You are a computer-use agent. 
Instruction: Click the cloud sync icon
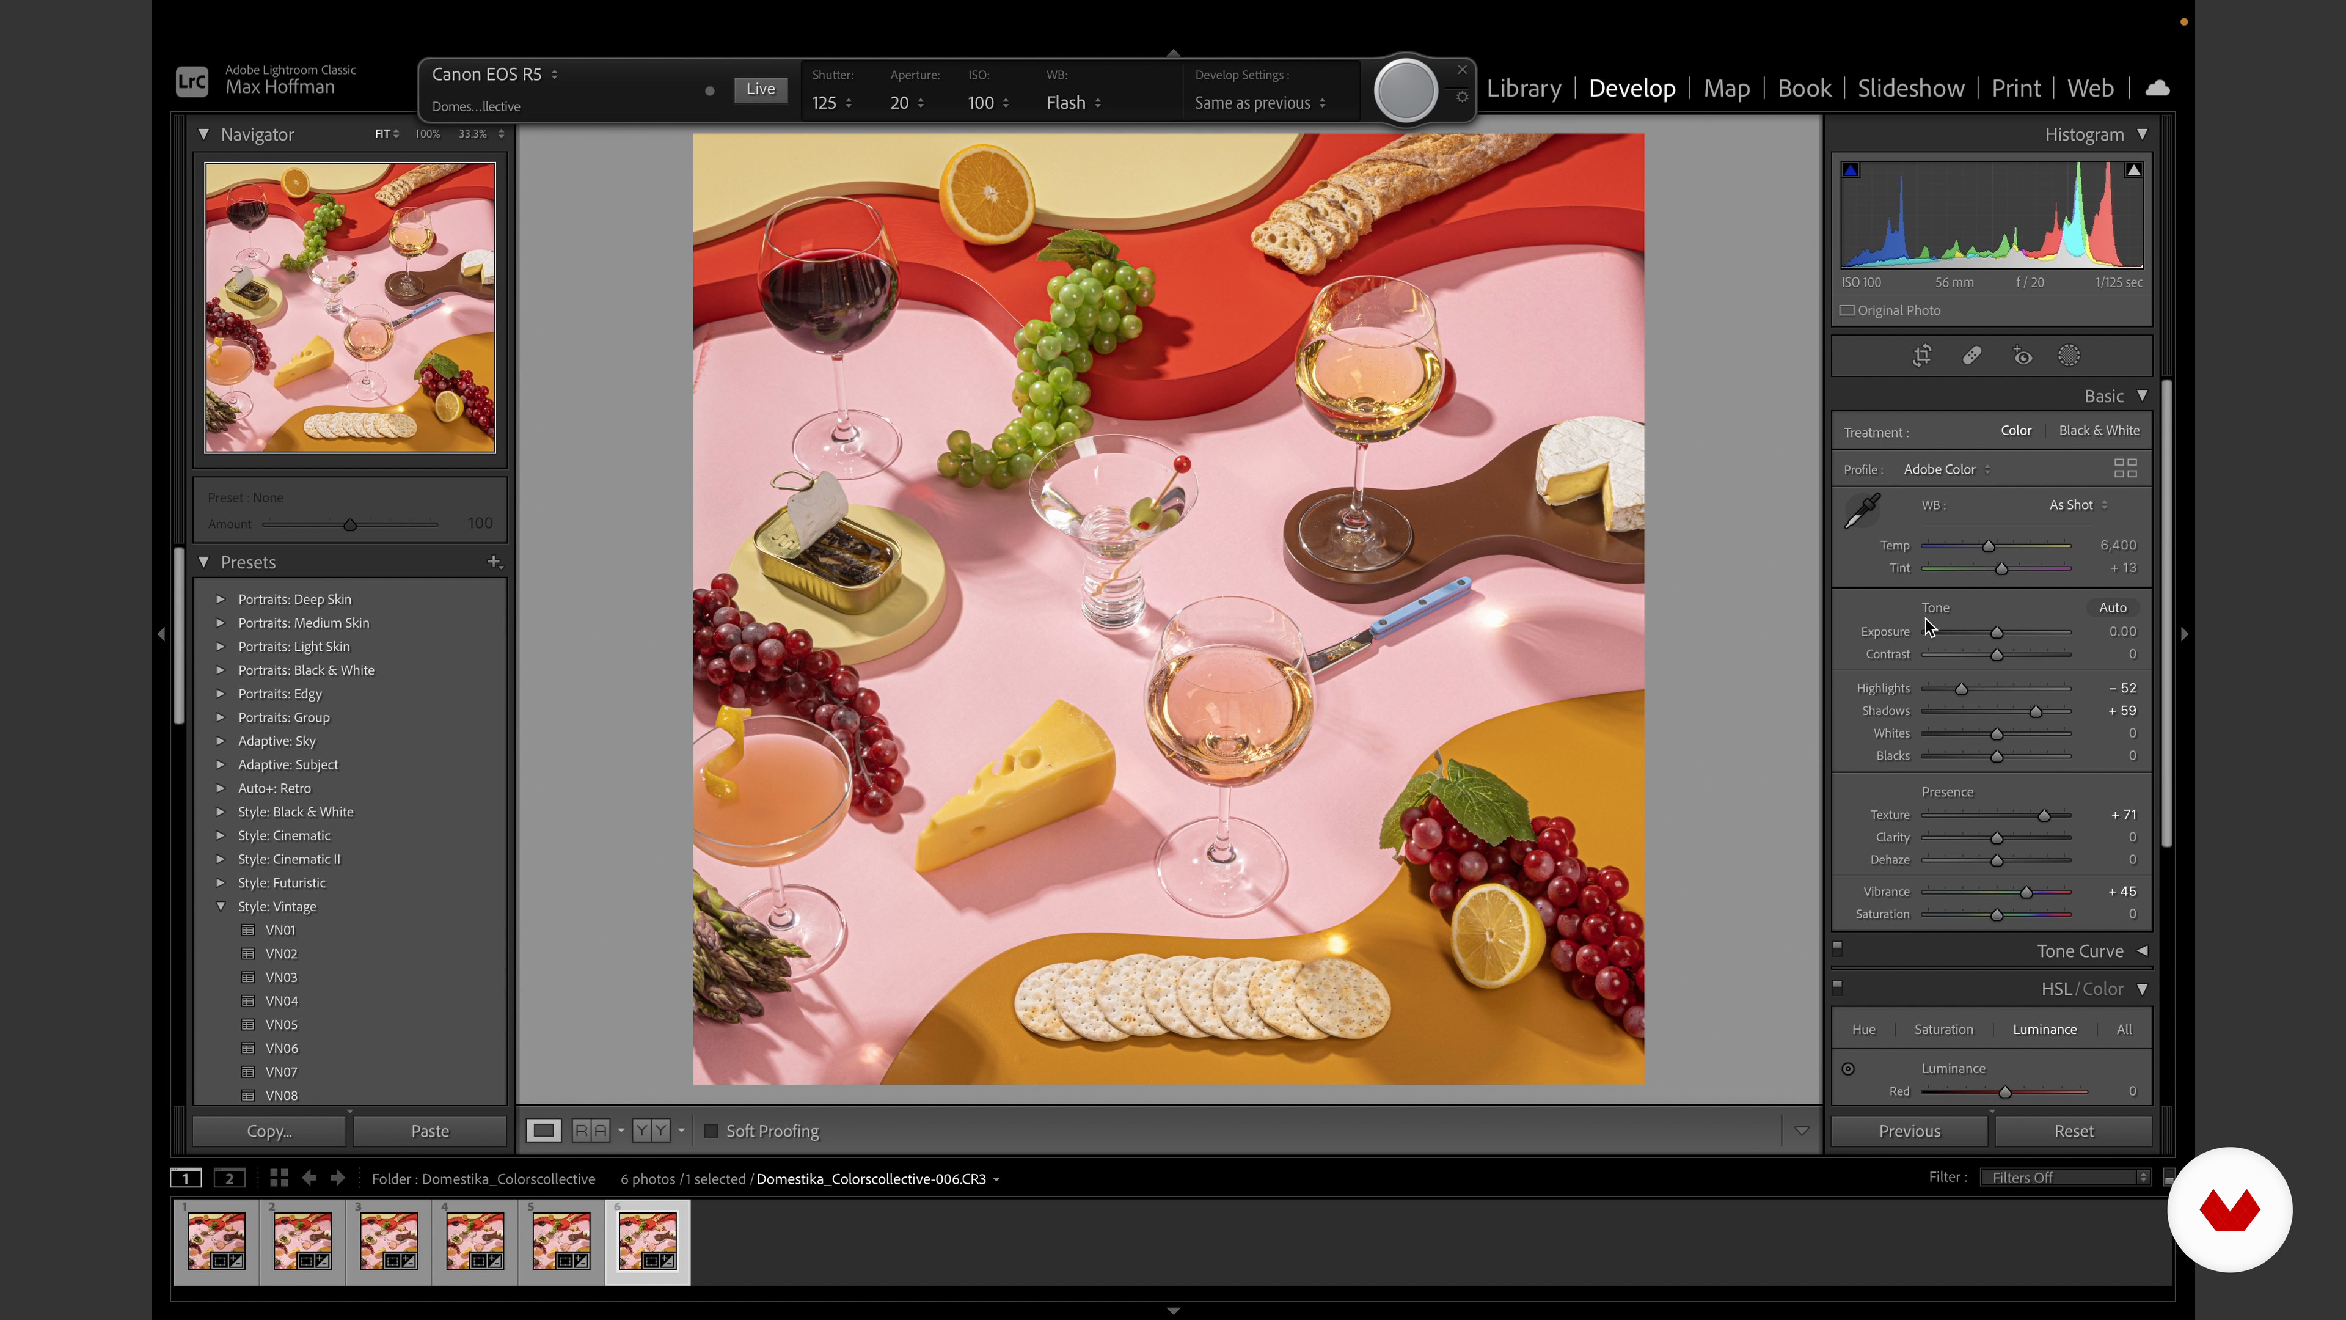[2157, 89]
